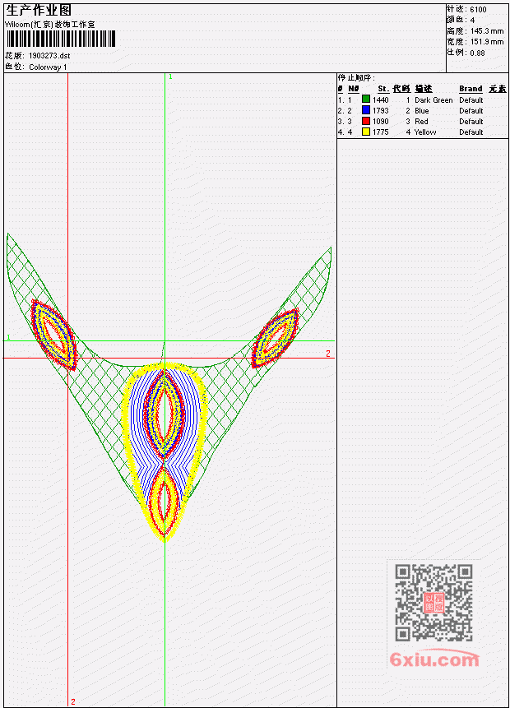510x708 pixels.
Task: Click the Brand column header
Action: pos(471,89)
